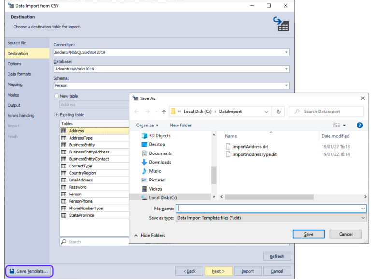371x279 pixels.
Task: Click the Back button in wizard
Action: coord(189,271)
